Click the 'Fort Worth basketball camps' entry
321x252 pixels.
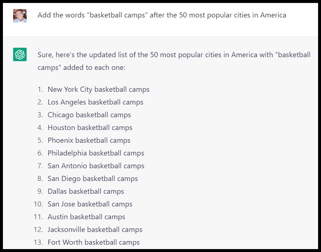(x=93, y=242)
